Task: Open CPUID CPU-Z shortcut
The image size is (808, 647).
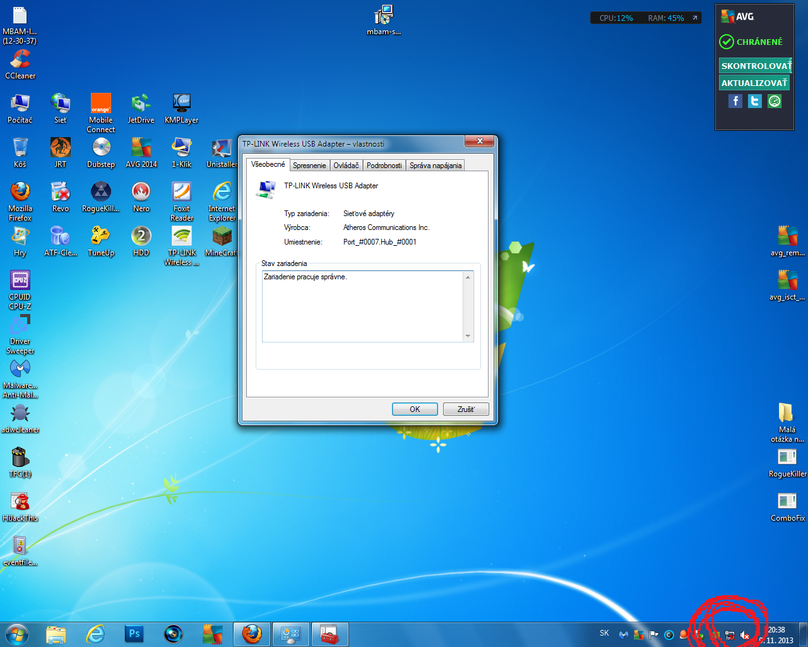Action: [x=20, y=289]
